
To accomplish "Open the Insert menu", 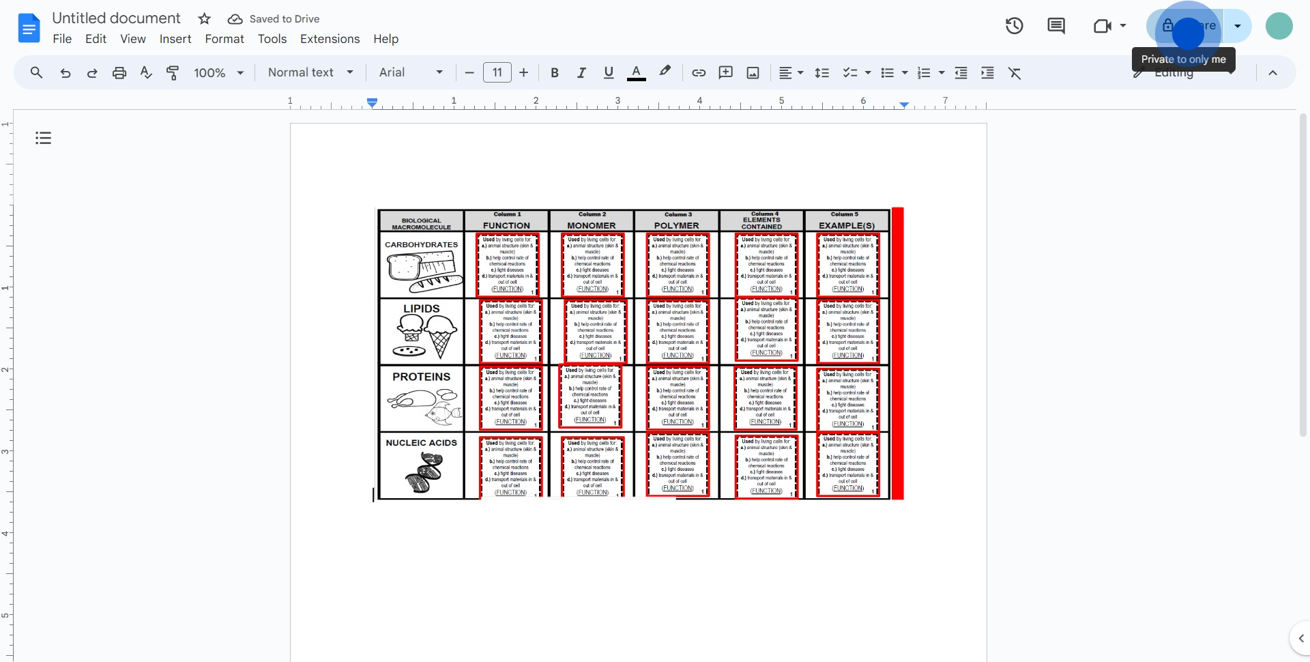I will (x=175, y=39).
